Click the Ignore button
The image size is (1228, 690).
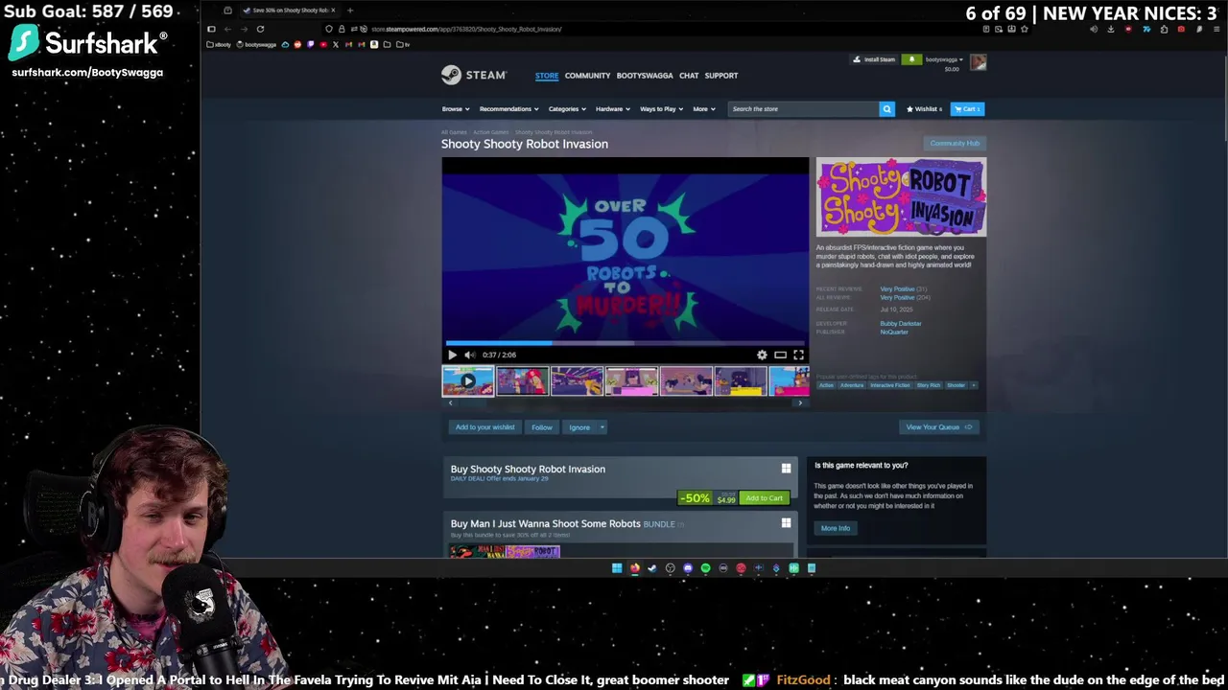pyautogui.click(x=579, y=427)
